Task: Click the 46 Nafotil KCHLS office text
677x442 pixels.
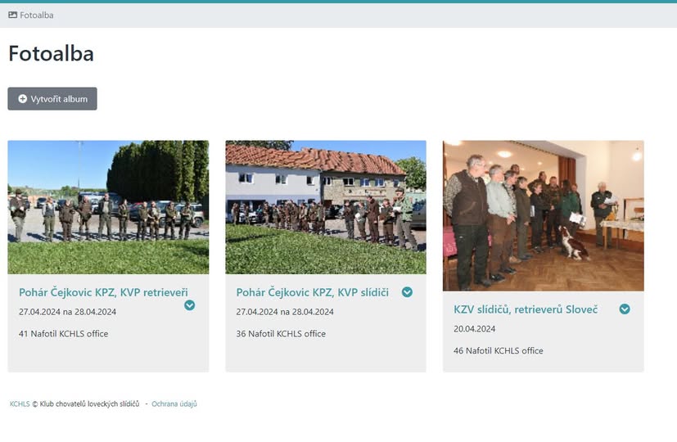Action: click(498, 351)
